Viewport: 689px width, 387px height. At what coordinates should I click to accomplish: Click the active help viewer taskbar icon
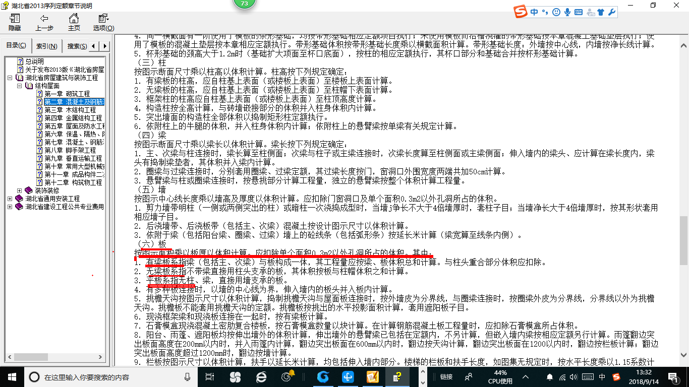point(398,377)
